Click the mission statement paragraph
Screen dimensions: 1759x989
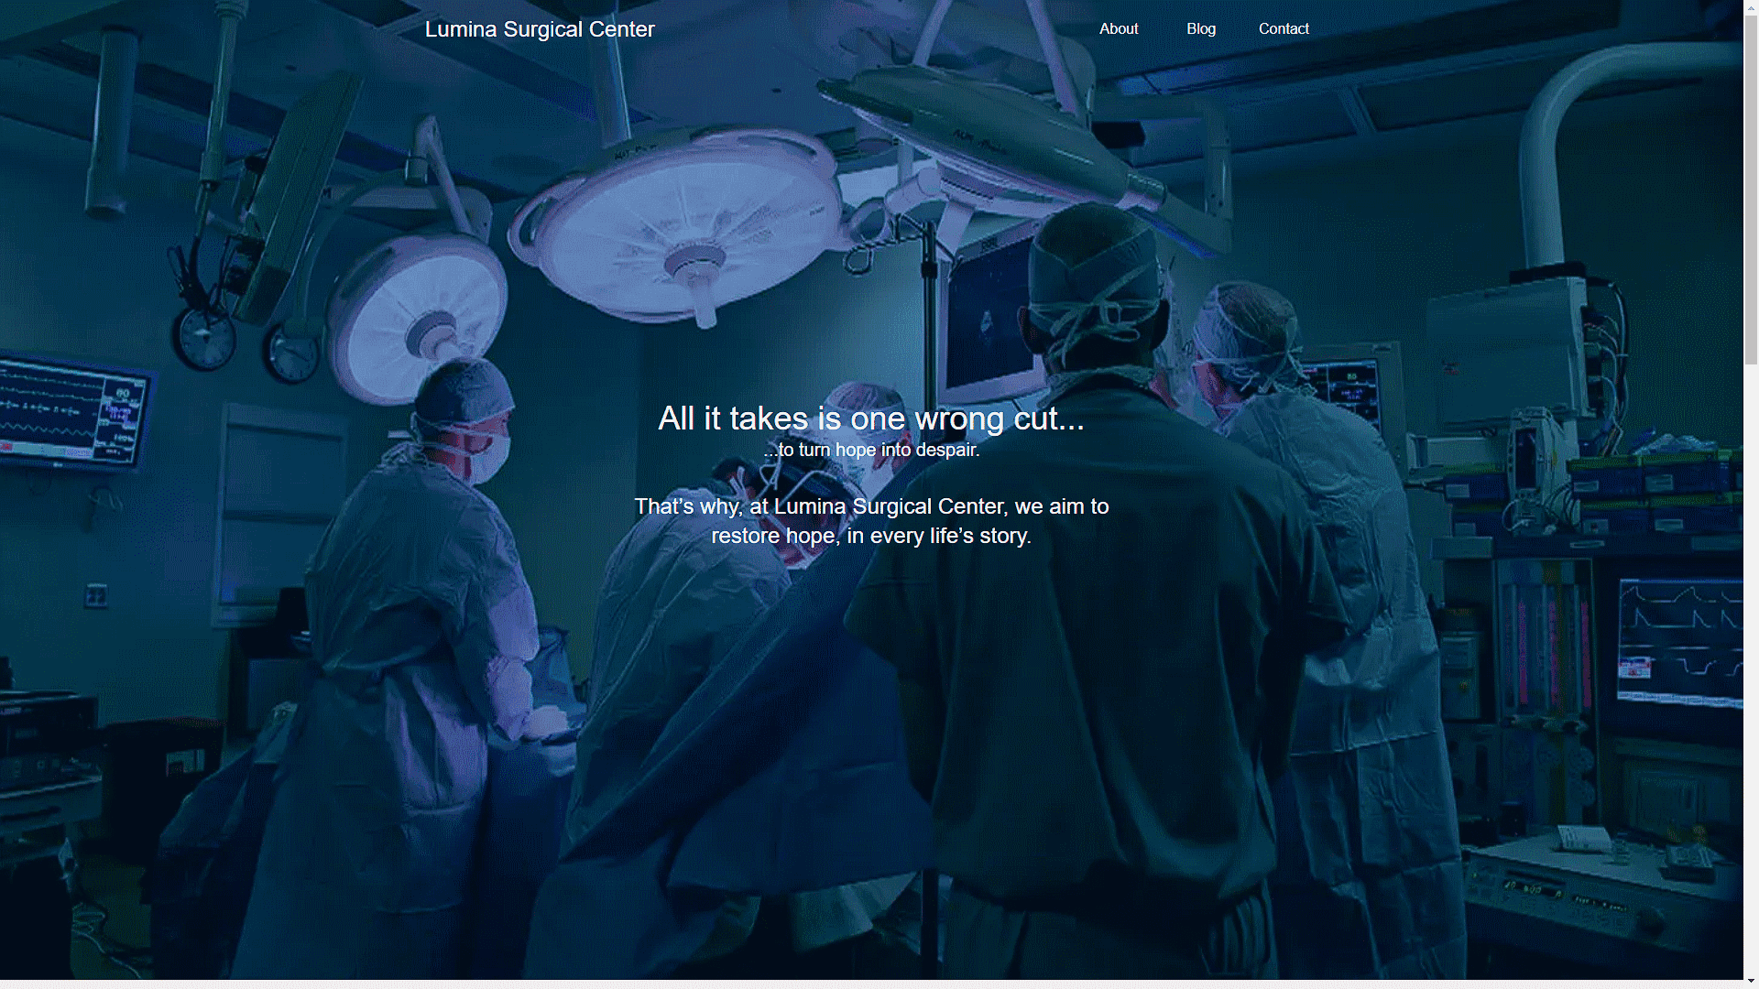click(x=870, y=520)
